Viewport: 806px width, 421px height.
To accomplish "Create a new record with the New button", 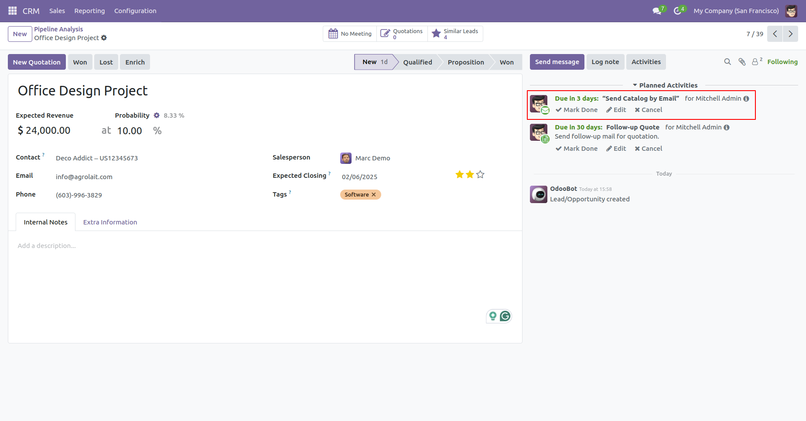I will 20,34.
